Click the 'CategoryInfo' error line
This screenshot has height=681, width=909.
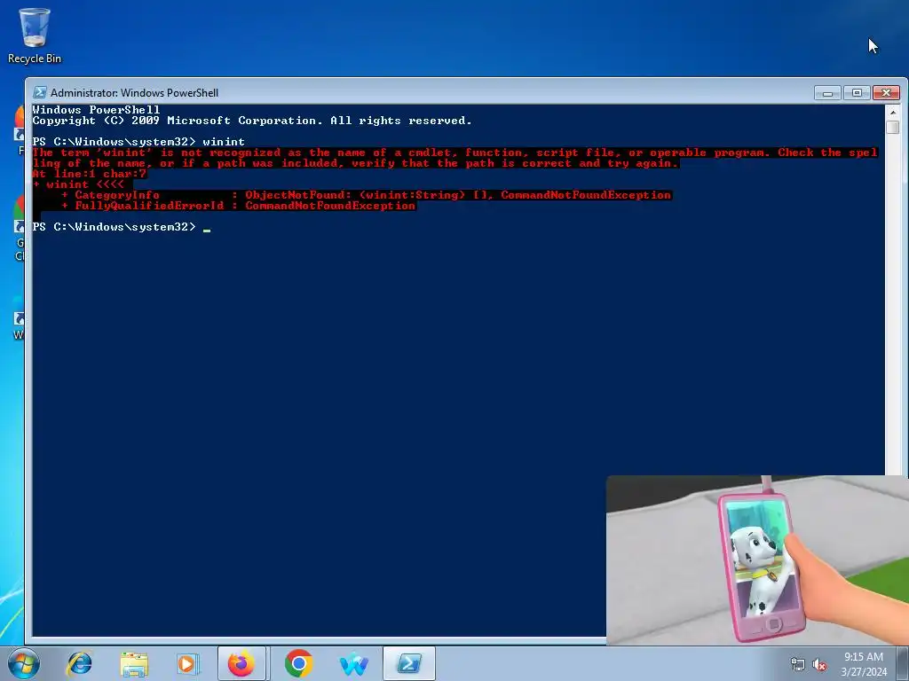tap(367, 195)
